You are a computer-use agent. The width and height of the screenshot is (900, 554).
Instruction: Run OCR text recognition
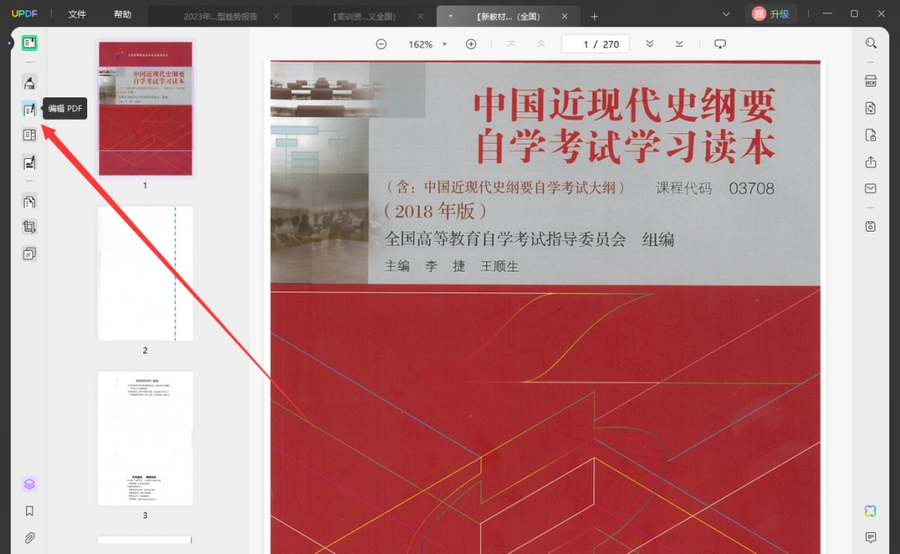tap(871, 82)
